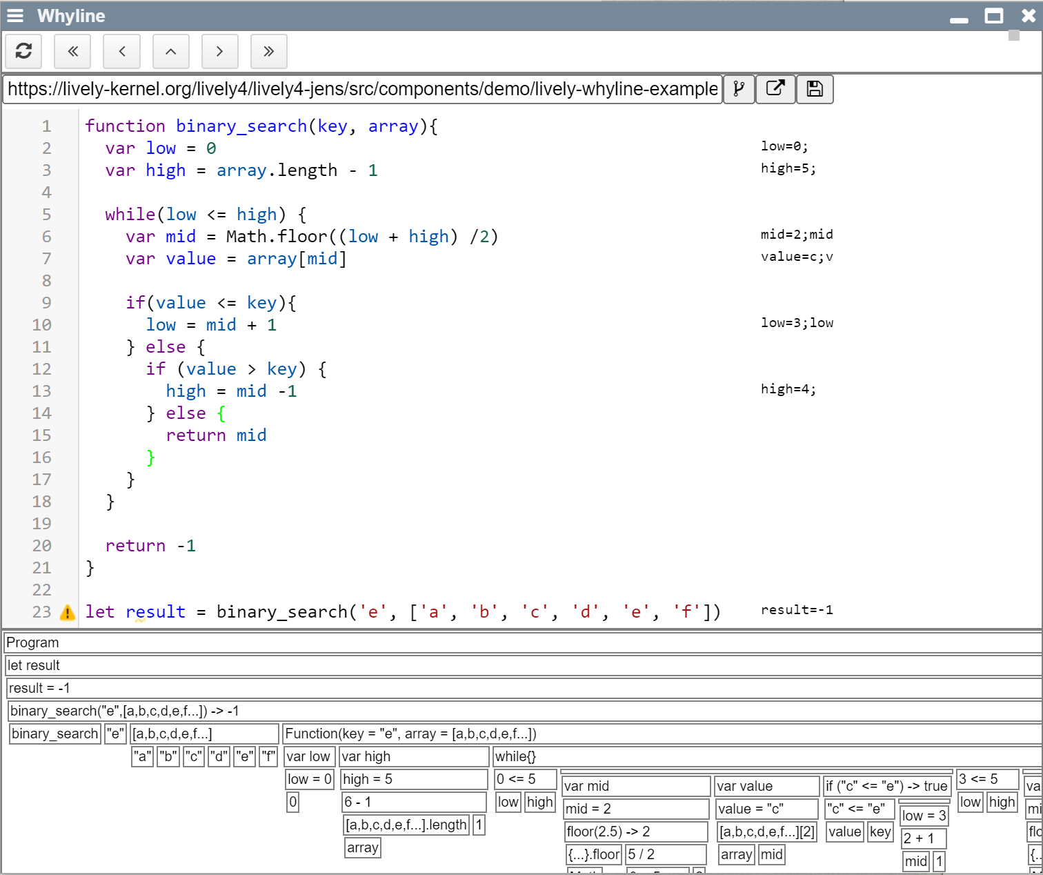Screen dimensions: 1043x875
Task: Jump to first step with double-left arrows
Action: (x=72, y=51)
